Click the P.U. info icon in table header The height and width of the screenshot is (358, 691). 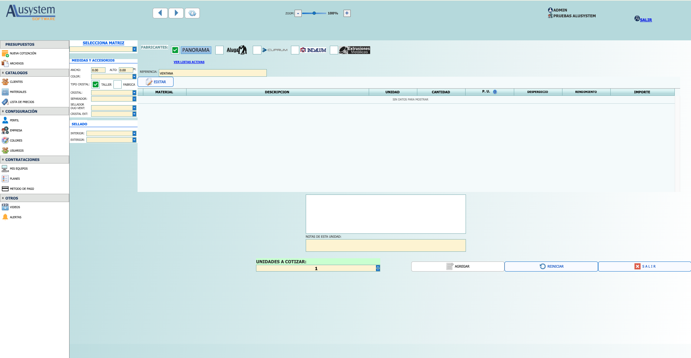[x=495, y=92]
